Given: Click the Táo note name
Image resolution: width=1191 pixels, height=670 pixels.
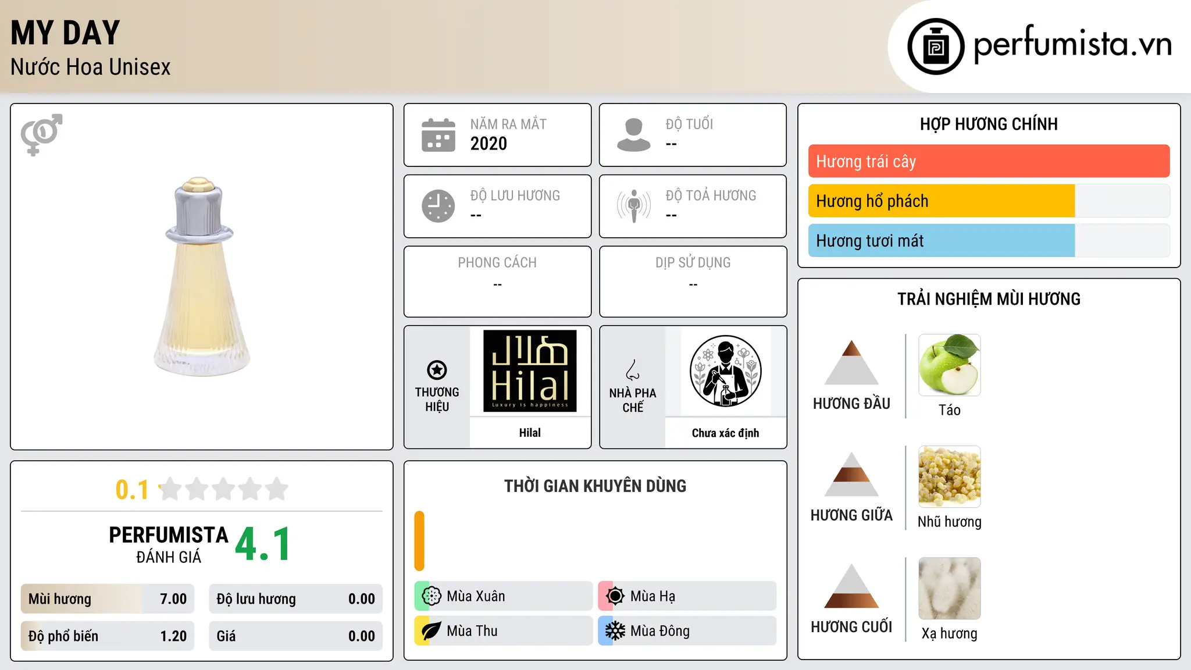Looking at the screenshot, I should click(949, 410).
